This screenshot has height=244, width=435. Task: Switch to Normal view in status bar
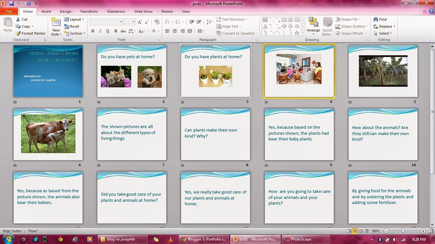pos(350,231)
